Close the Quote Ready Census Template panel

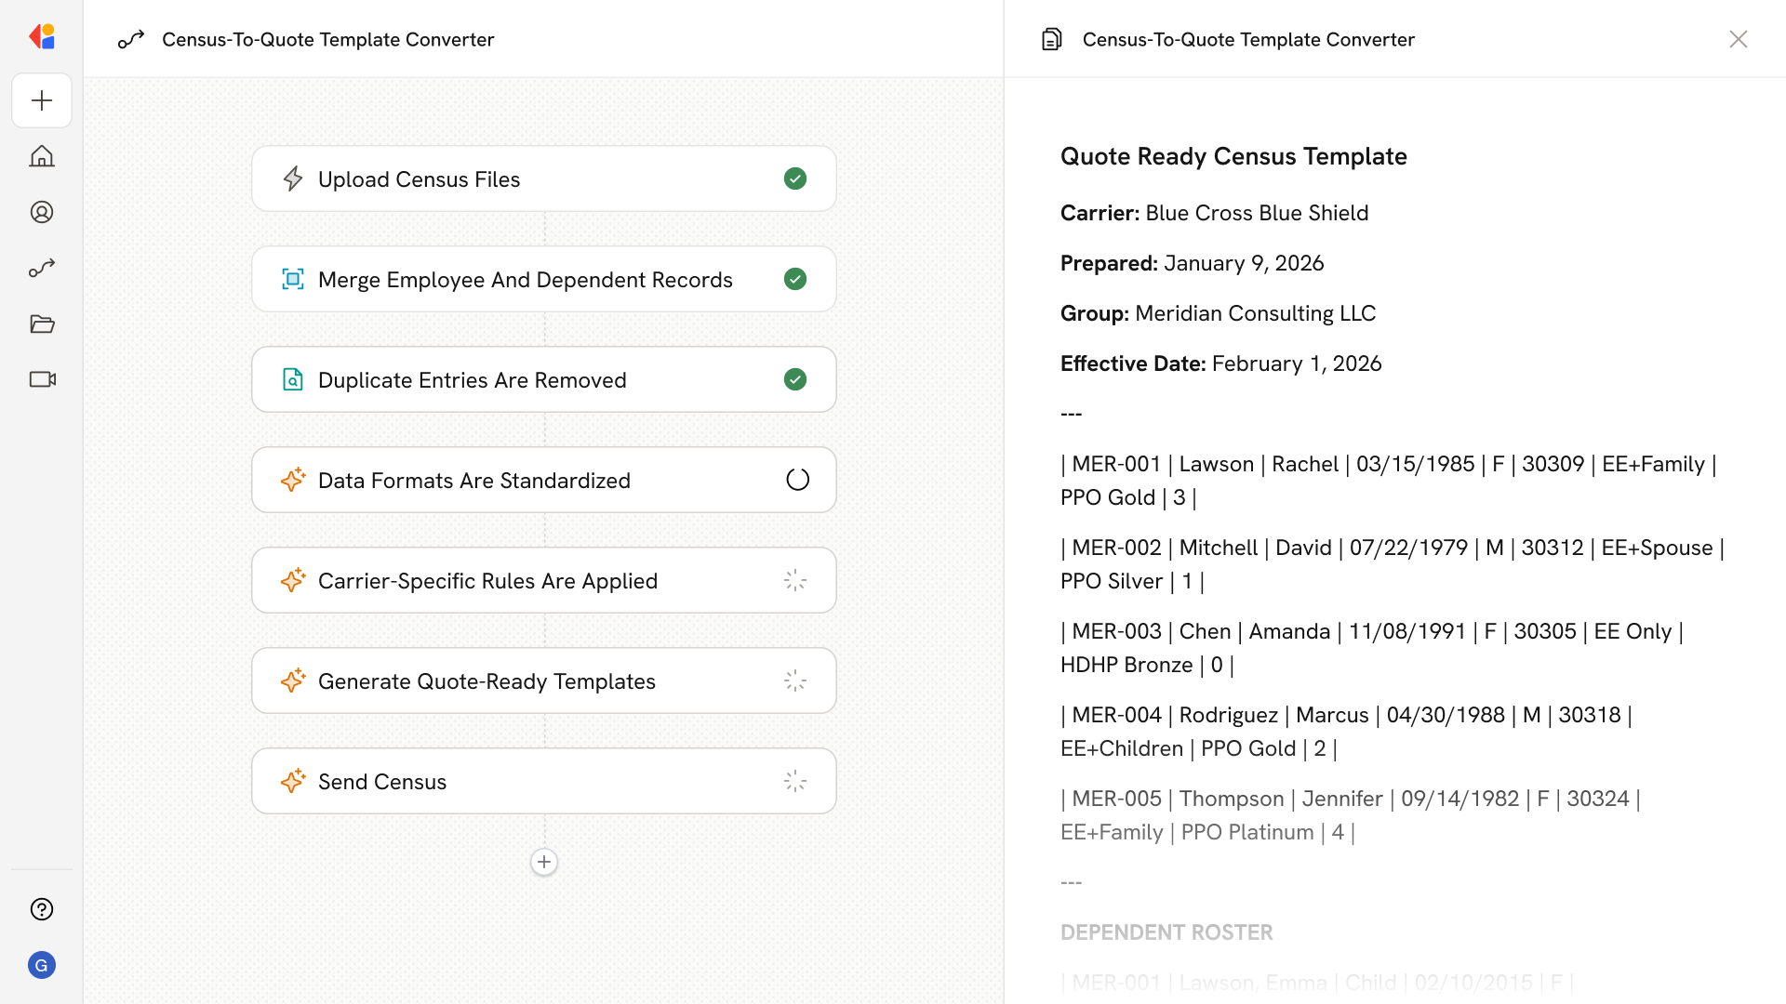point(1739,39)
